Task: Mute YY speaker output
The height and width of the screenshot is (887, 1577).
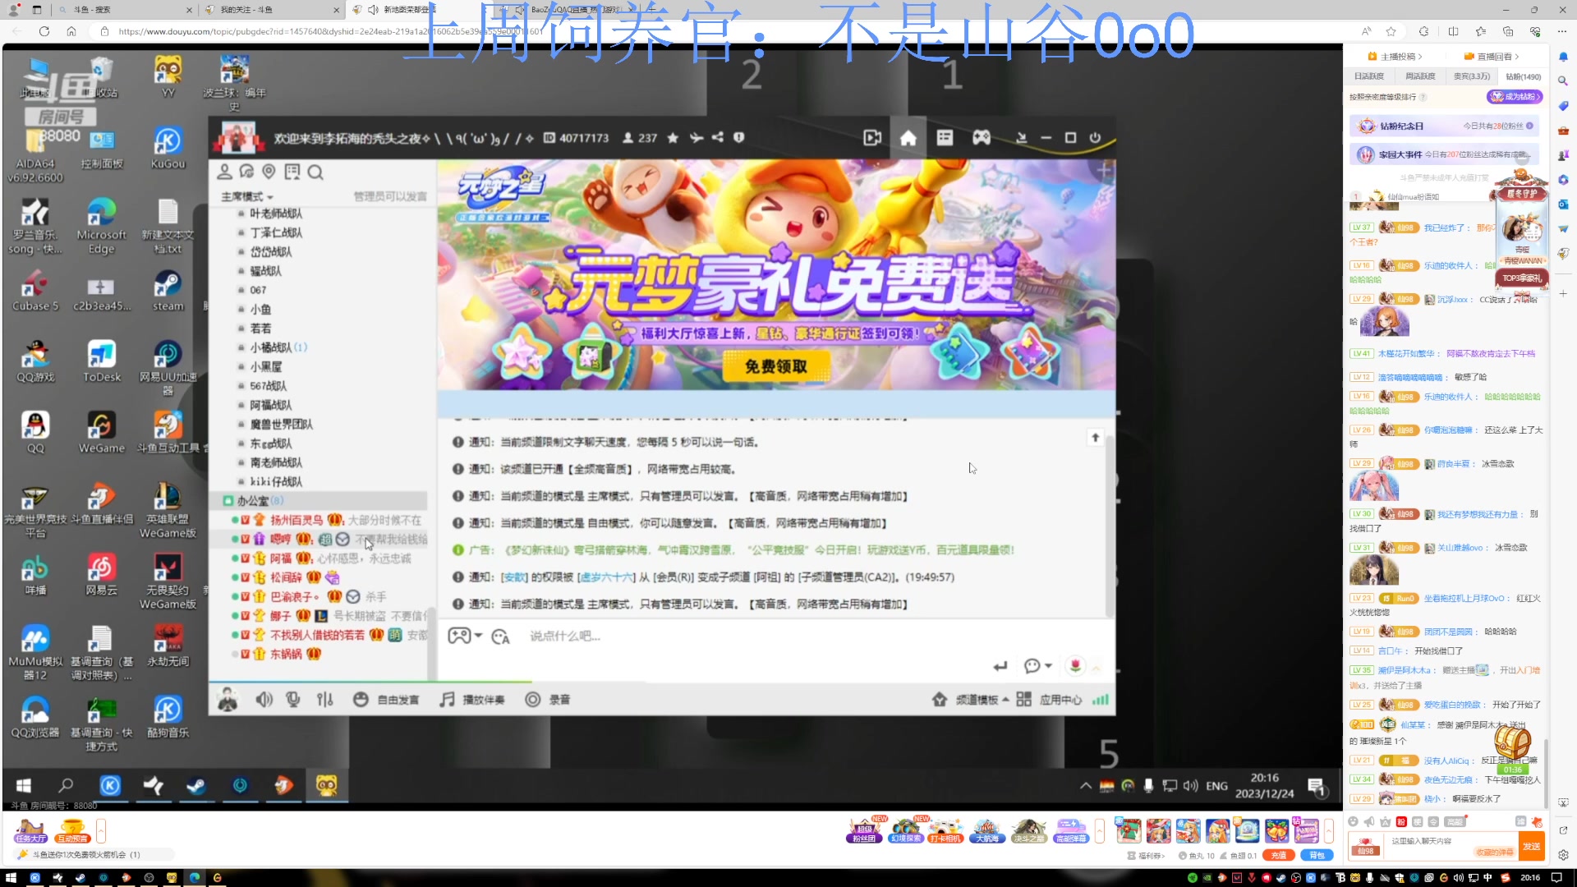Action: 264,700
